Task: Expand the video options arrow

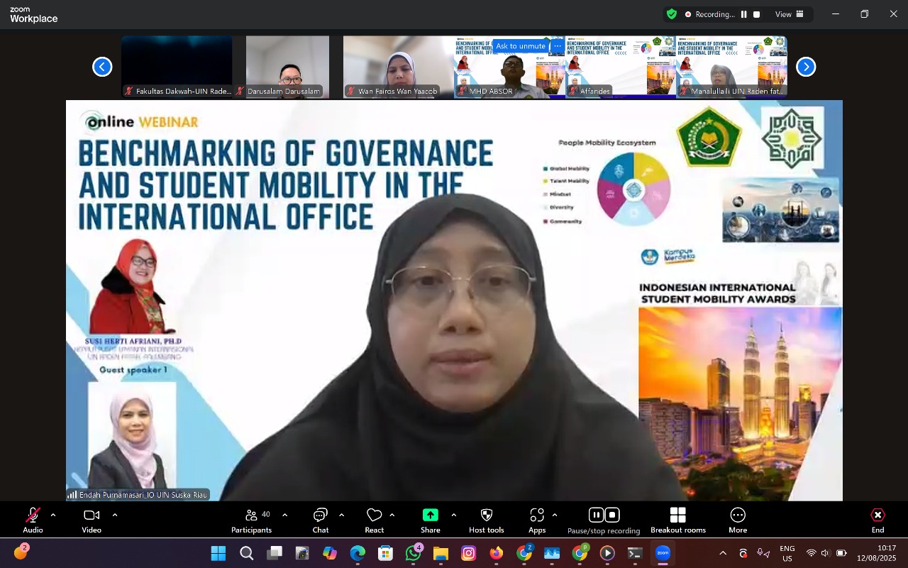Action: 115,515
